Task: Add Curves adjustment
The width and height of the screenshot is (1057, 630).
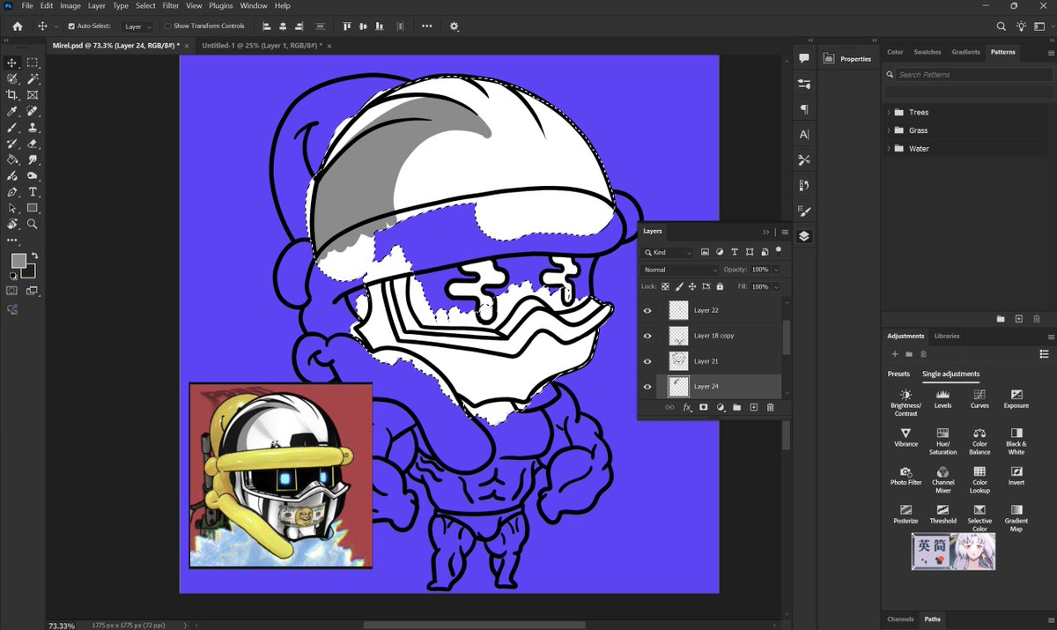Action: tap(979, 399)
